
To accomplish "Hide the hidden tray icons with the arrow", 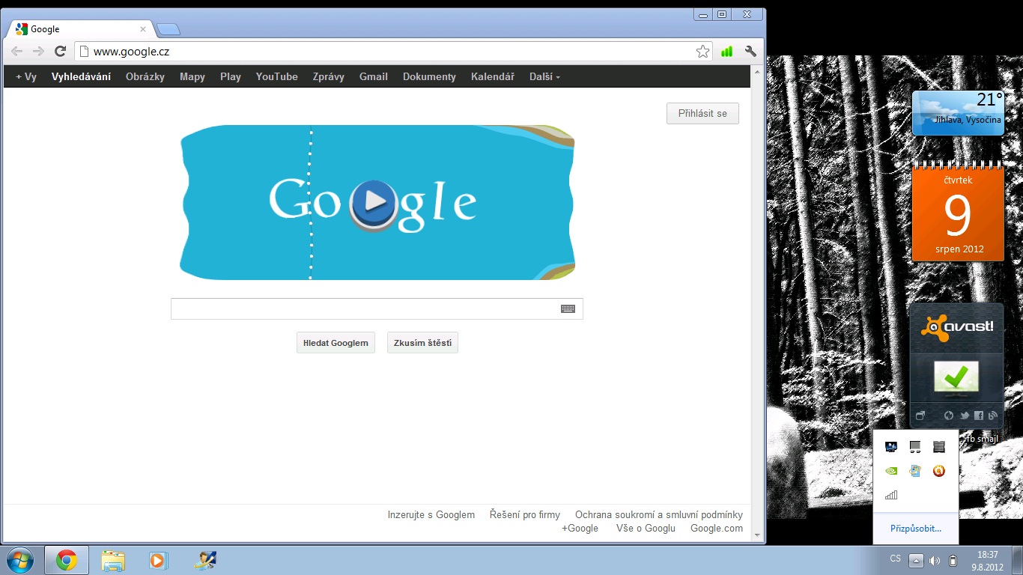I will point(916,560).
